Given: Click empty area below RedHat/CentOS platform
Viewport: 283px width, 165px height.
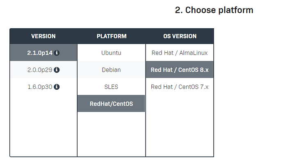Looking at the screenshot, I should tap(111, 133).
